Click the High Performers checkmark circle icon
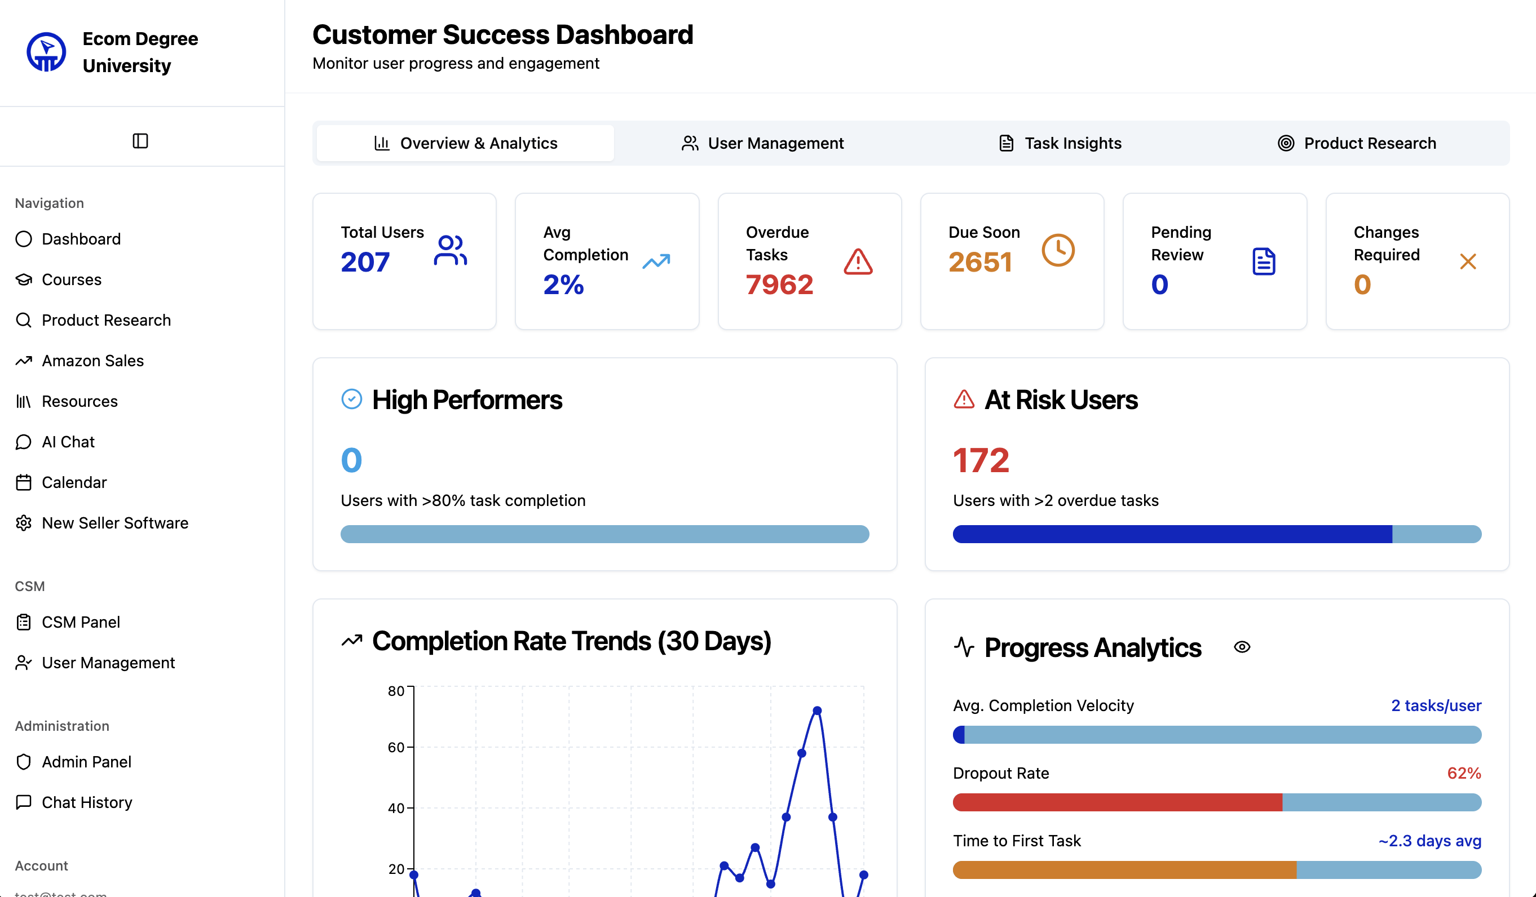The height and width of the screenshot is (897, 1536). (x=352, y=399)
